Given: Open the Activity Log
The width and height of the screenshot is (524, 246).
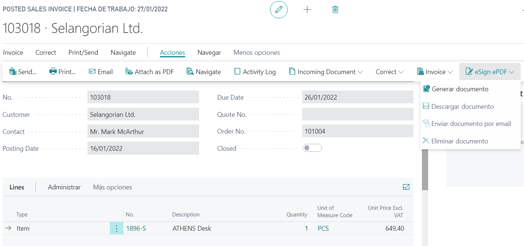Looking at the screenshot, I should 255,72.
